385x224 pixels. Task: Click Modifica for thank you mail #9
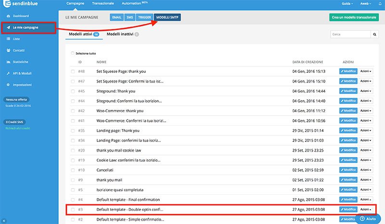pos(348,180)
